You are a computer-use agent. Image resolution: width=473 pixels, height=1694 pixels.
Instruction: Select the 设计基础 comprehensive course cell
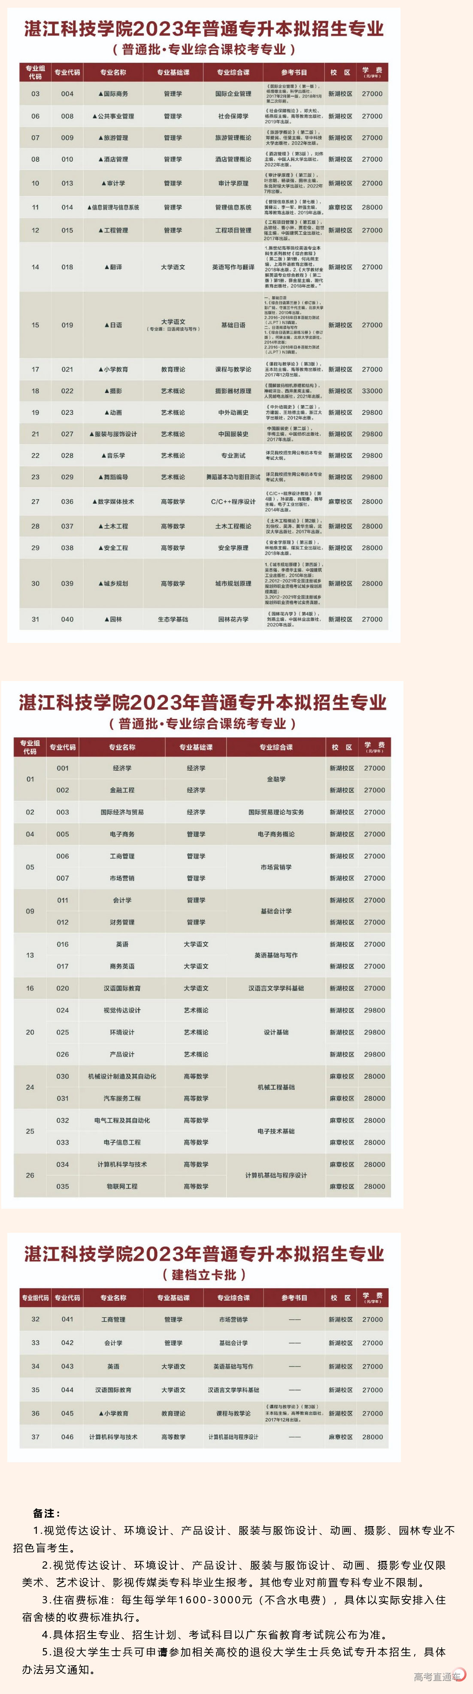[x=276, y=1032]
